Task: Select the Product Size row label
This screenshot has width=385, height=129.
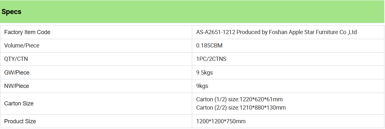Action: point(20,121)
